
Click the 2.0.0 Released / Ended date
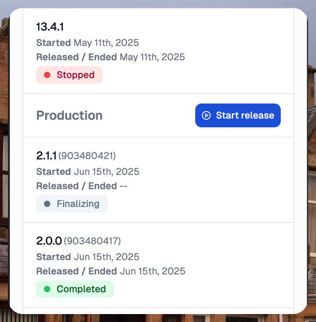pyautogui.click(x=152, y=271)
